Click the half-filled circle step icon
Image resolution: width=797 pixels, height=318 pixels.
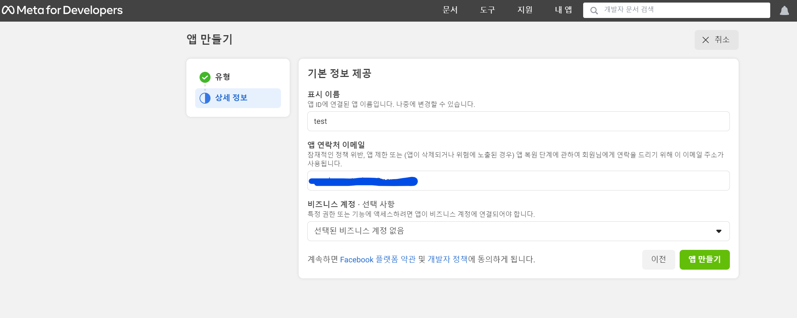coord(205,98)
